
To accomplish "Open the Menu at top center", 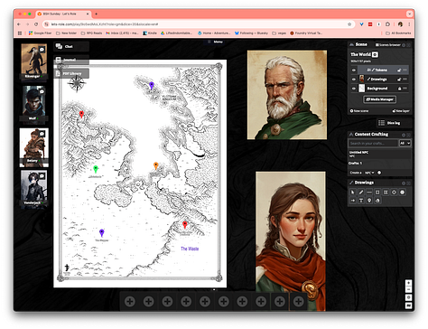I will [x=216, y=42].
